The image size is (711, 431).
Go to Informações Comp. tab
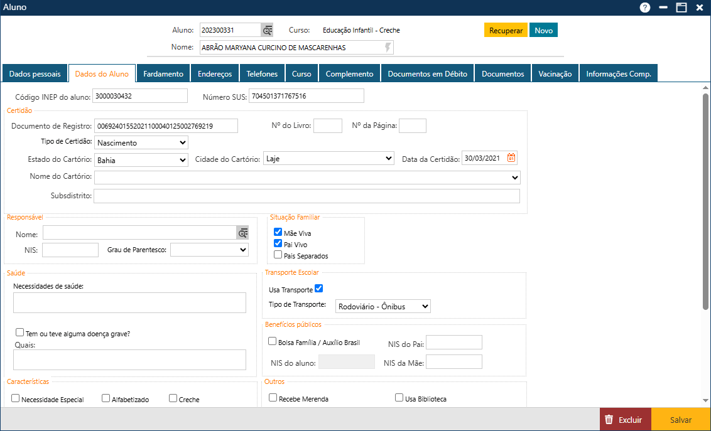pos(619,74)
